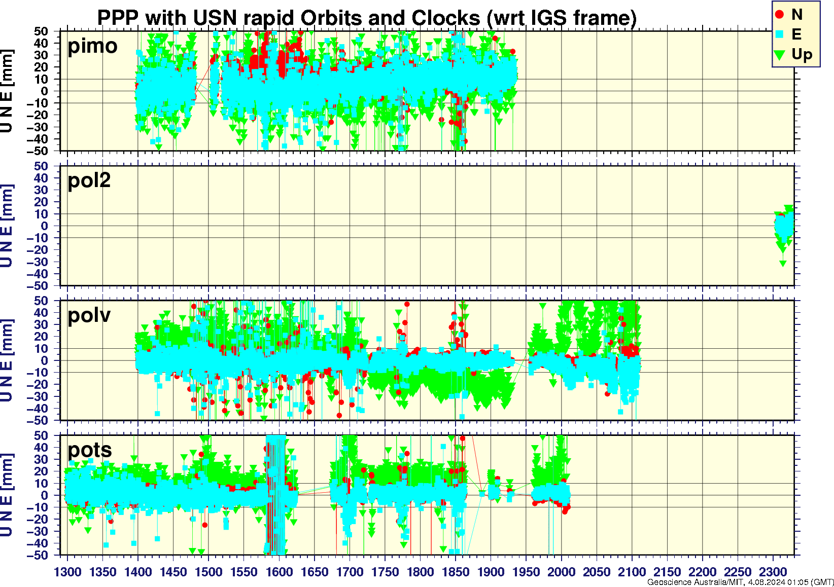Image resolution: width=834 pixels, height=587 pixels.
Task: Select the 'pots' station label
Action: [90, 450]
